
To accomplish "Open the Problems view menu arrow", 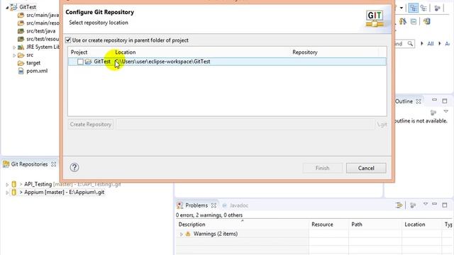I will pyautogui.click(x=426, y=204).
